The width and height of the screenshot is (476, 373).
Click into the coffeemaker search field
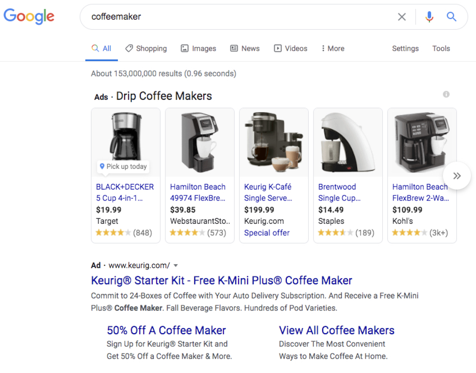click(x=238, y=17)
